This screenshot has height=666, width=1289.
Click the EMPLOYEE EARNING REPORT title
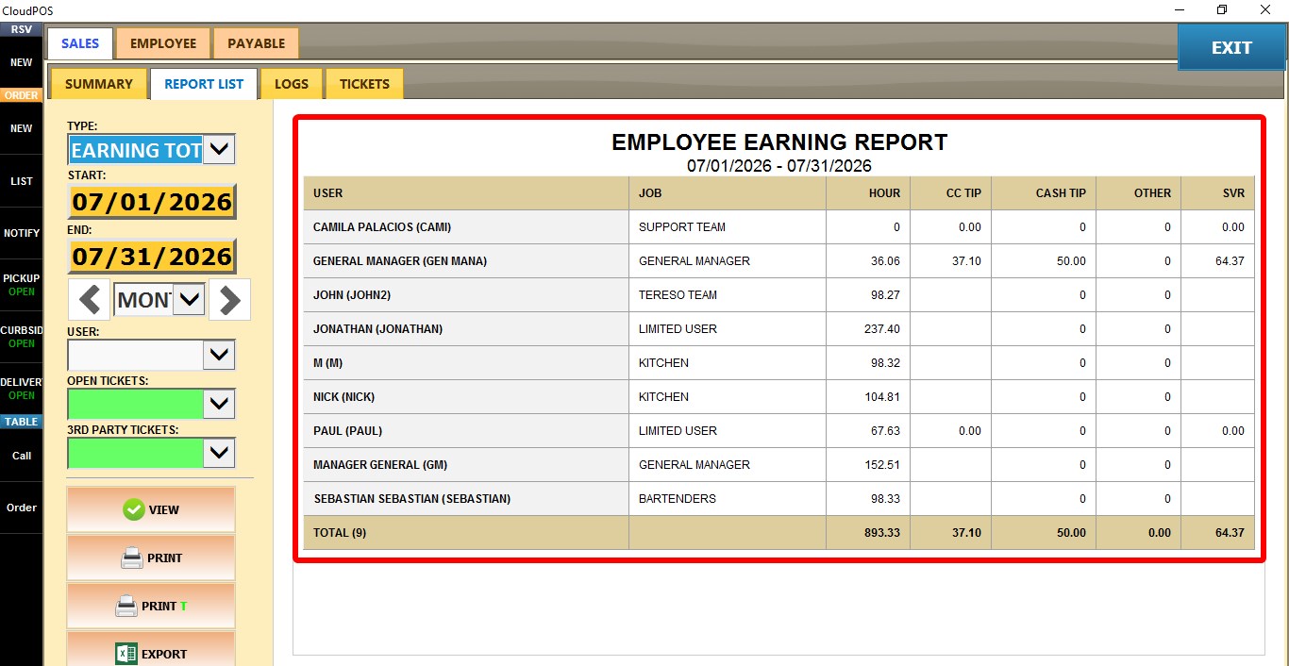779,142
